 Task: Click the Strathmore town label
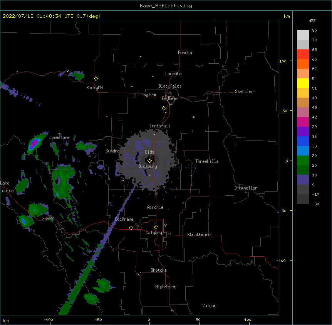[x=199, y=235]
